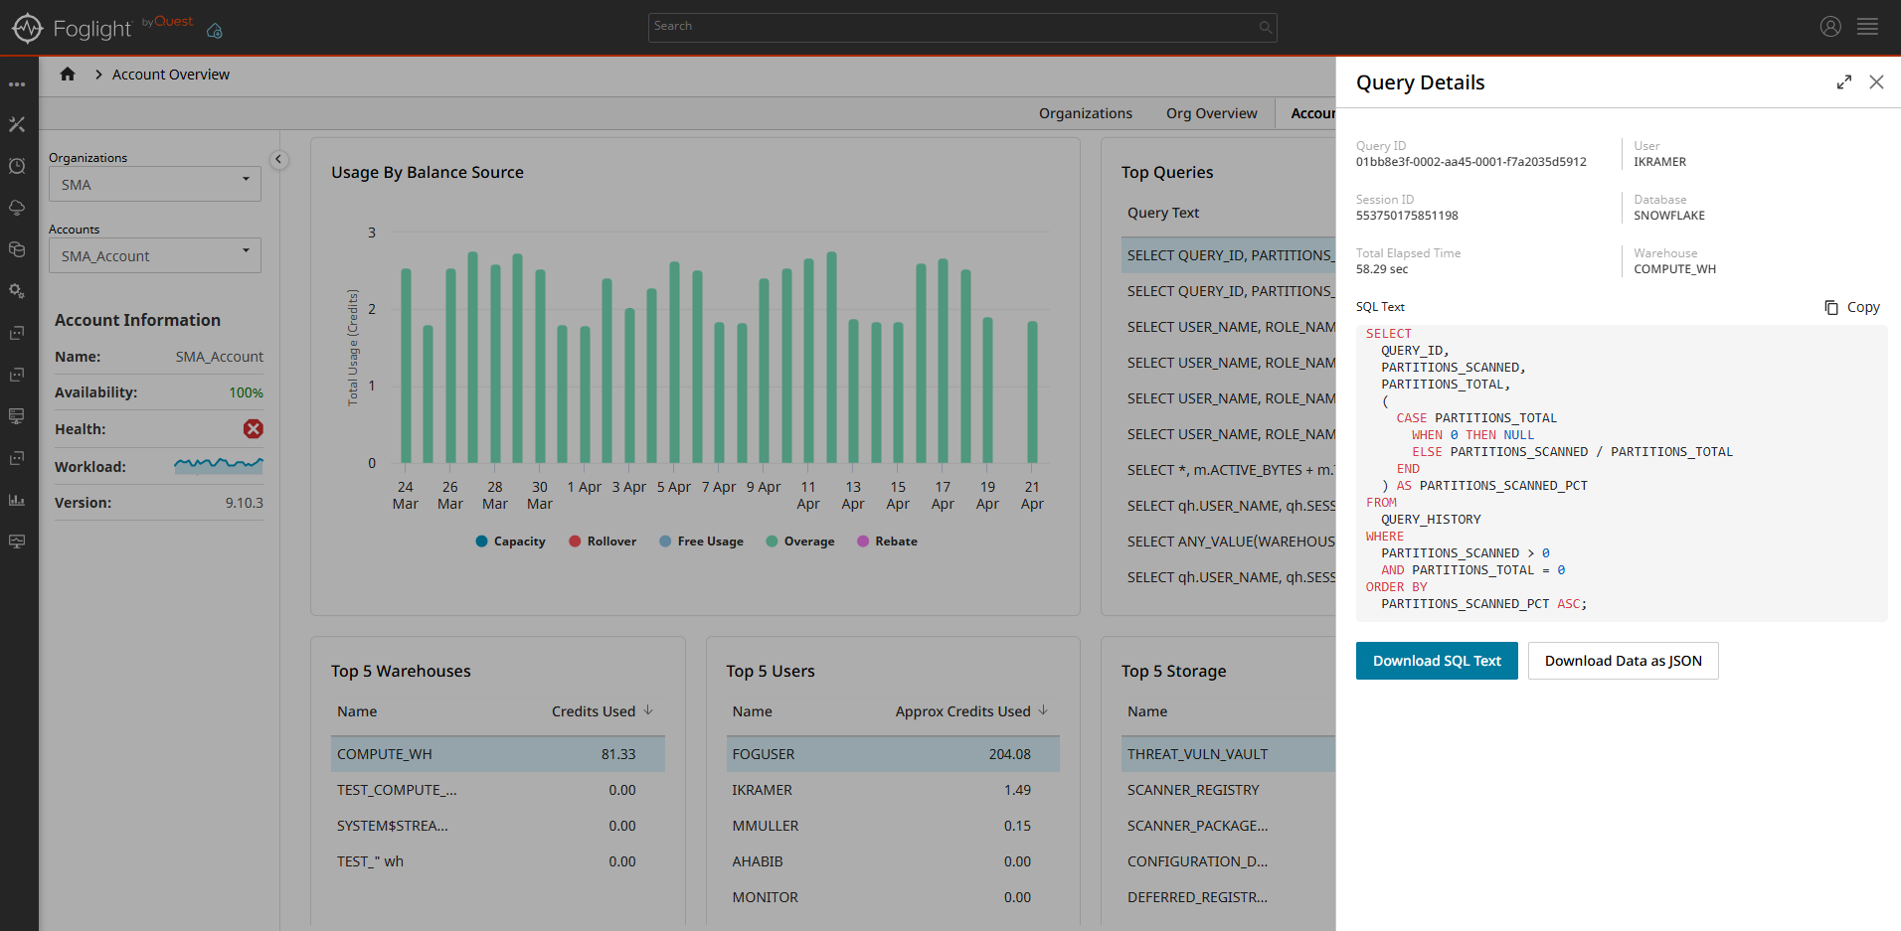1901x931 pixels.
Task: Open the user profile icon
Action: tap(1830, 27)
